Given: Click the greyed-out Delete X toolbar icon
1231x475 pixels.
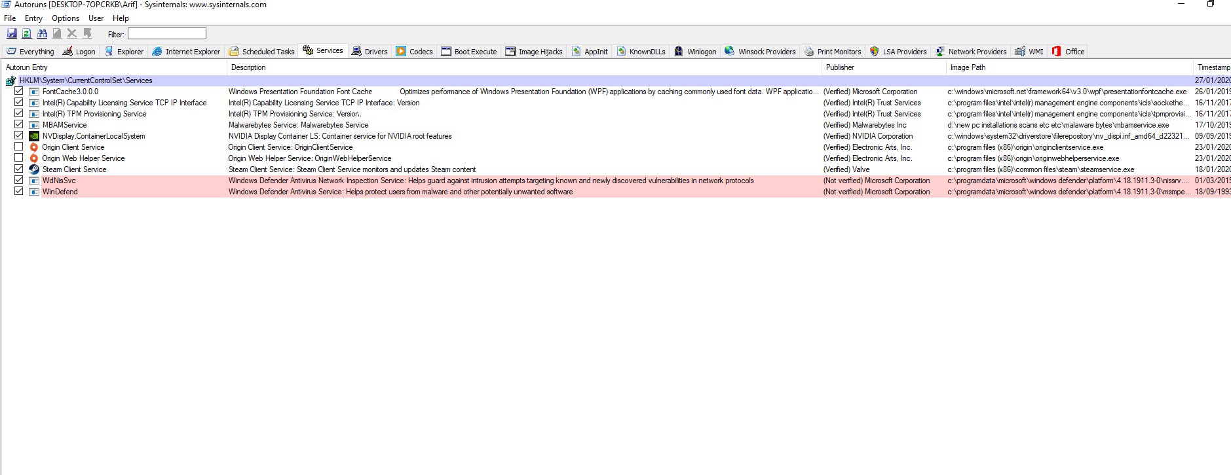Looking at the screenshot, I should click(x=72, y=33).
